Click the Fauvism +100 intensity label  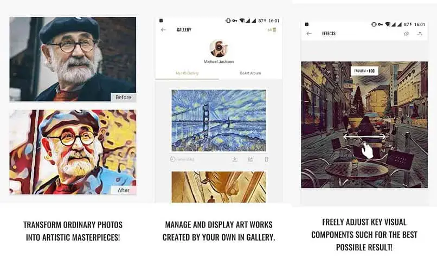tap(364, 71)
